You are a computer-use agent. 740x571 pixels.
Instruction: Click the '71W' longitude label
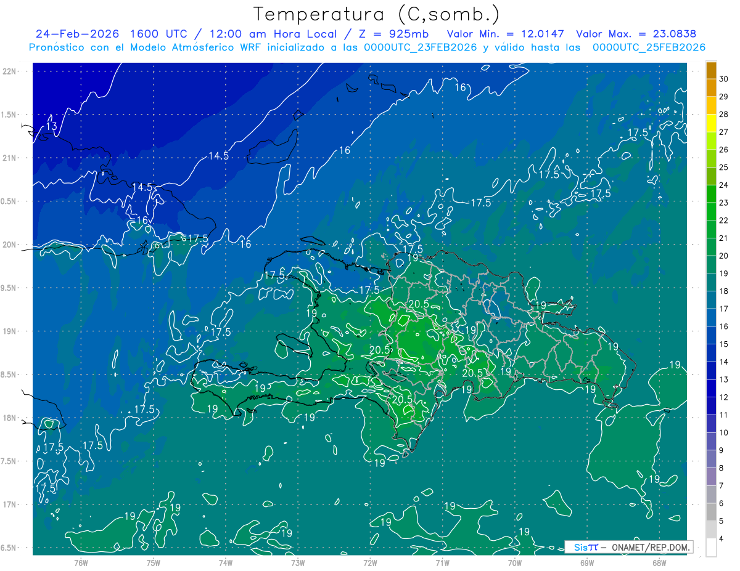click(x=442, y=562)
